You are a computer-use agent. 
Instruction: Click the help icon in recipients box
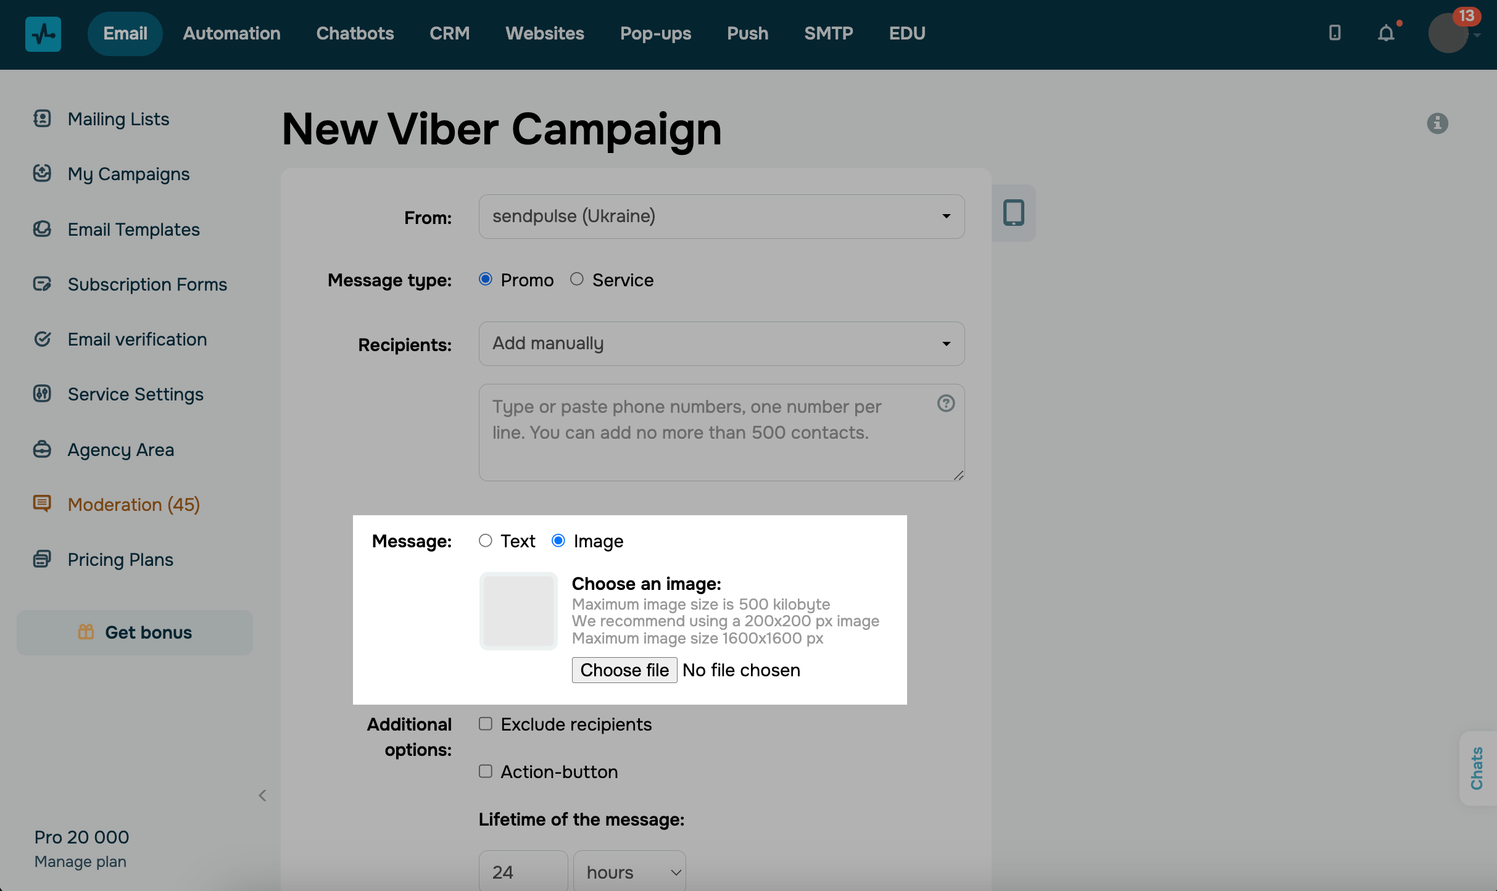(945, 404)
